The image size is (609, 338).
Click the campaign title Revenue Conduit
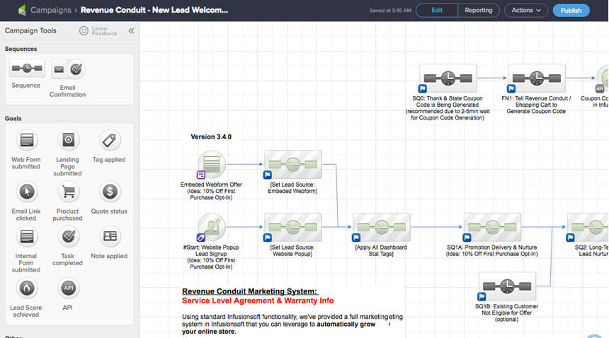click(x=154, y=10)
